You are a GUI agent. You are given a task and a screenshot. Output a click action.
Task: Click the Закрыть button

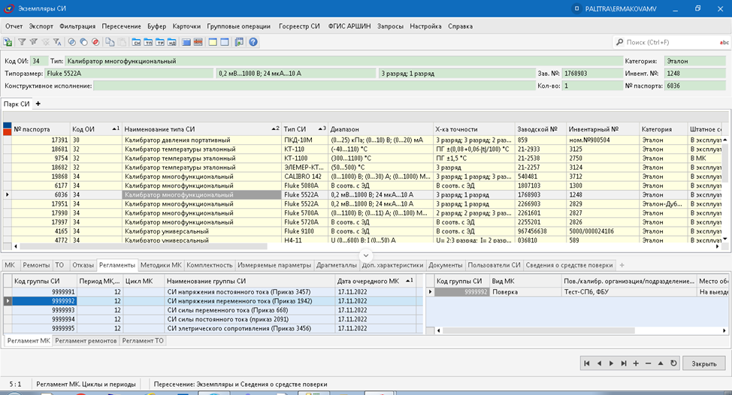coord(704,363)
